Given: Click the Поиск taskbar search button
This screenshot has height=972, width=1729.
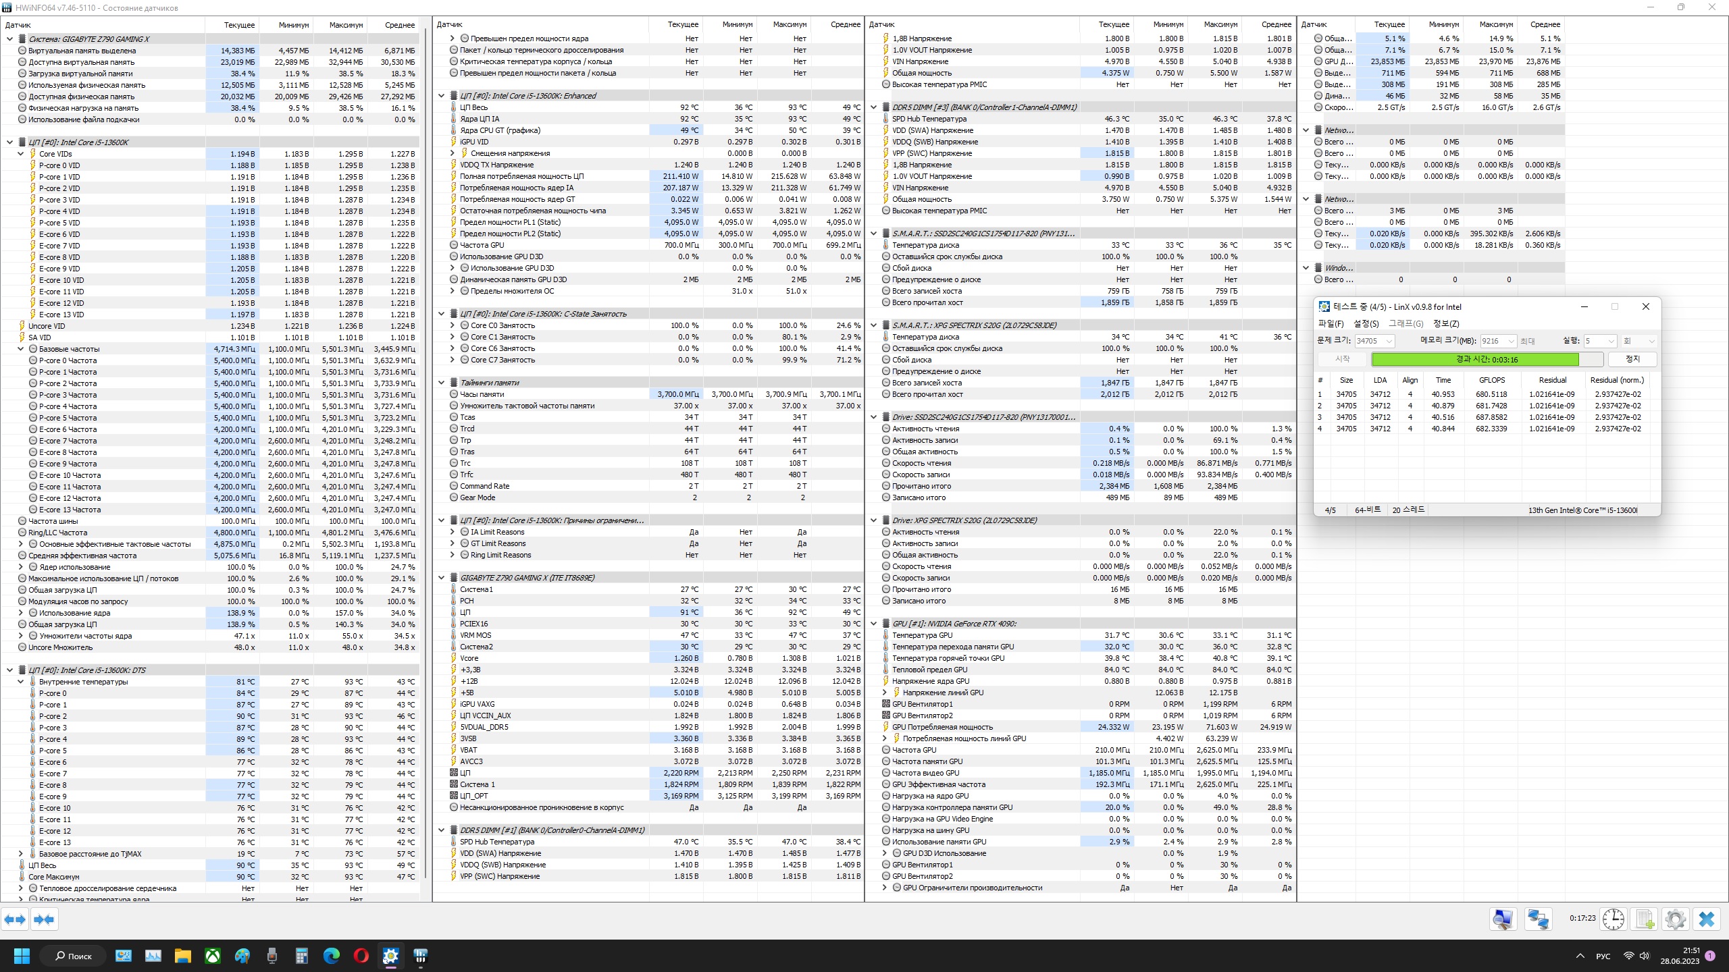Looking at the screenshot, I should (73, 956).
